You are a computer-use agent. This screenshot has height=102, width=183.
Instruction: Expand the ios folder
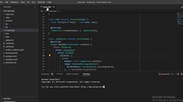[4, 24]
